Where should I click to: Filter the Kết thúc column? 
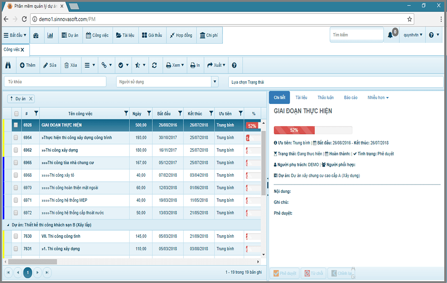coord(211,113)
